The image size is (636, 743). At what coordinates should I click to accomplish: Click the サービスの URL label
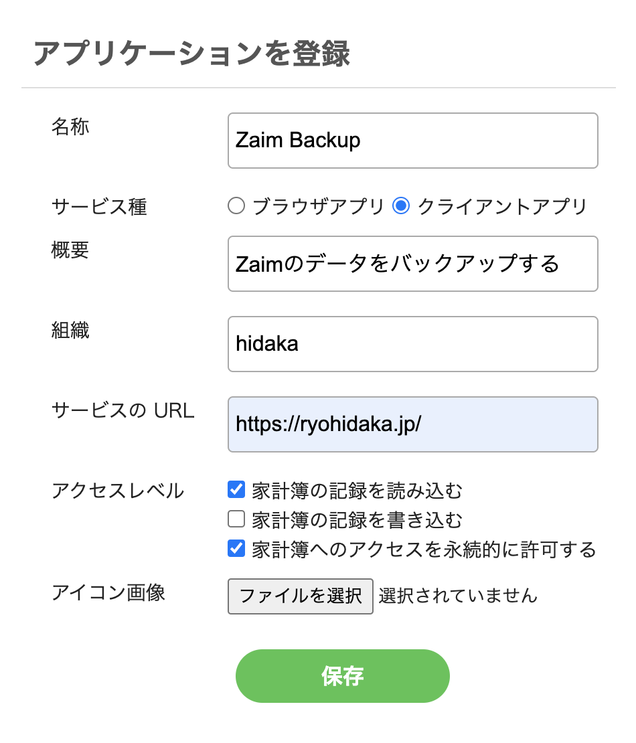point(123,410)
